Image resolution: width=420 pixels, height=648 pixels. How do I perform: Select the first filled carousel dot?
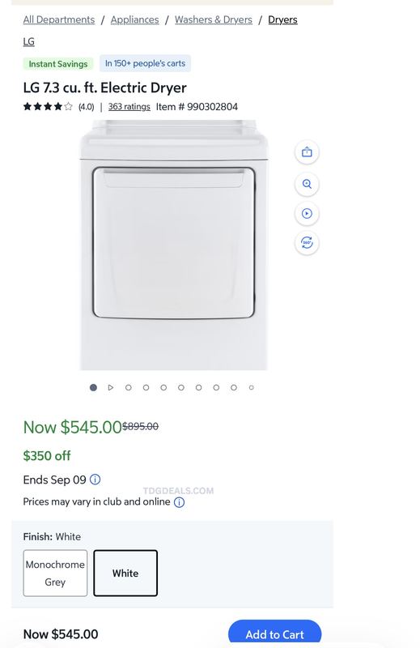(93, 388)
